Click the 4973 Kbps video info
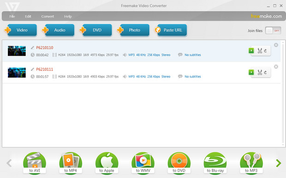286x178 pixels. click(97, 55)
